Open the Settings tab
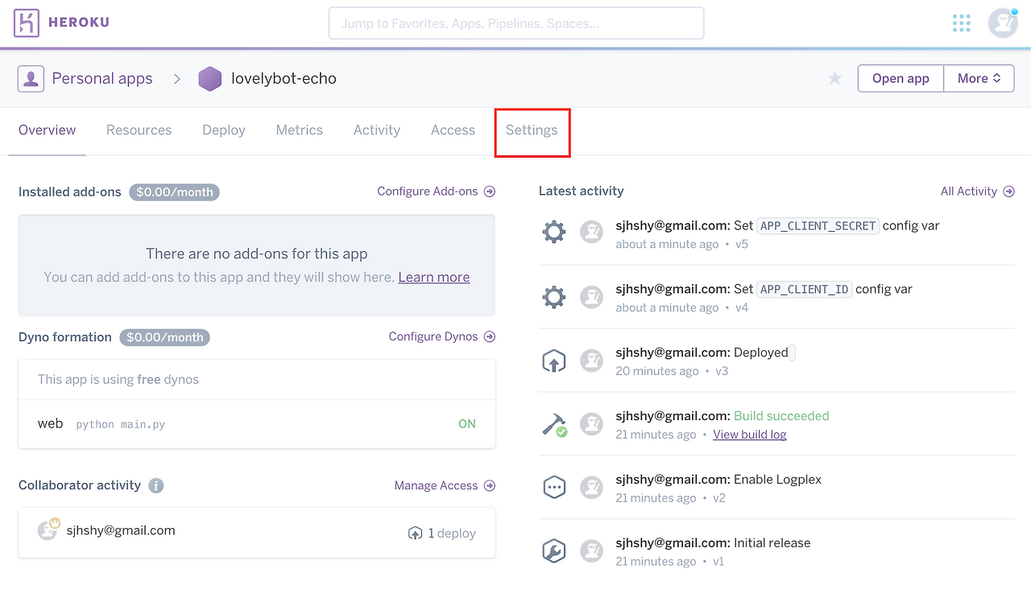 click(x=532, y=130)
